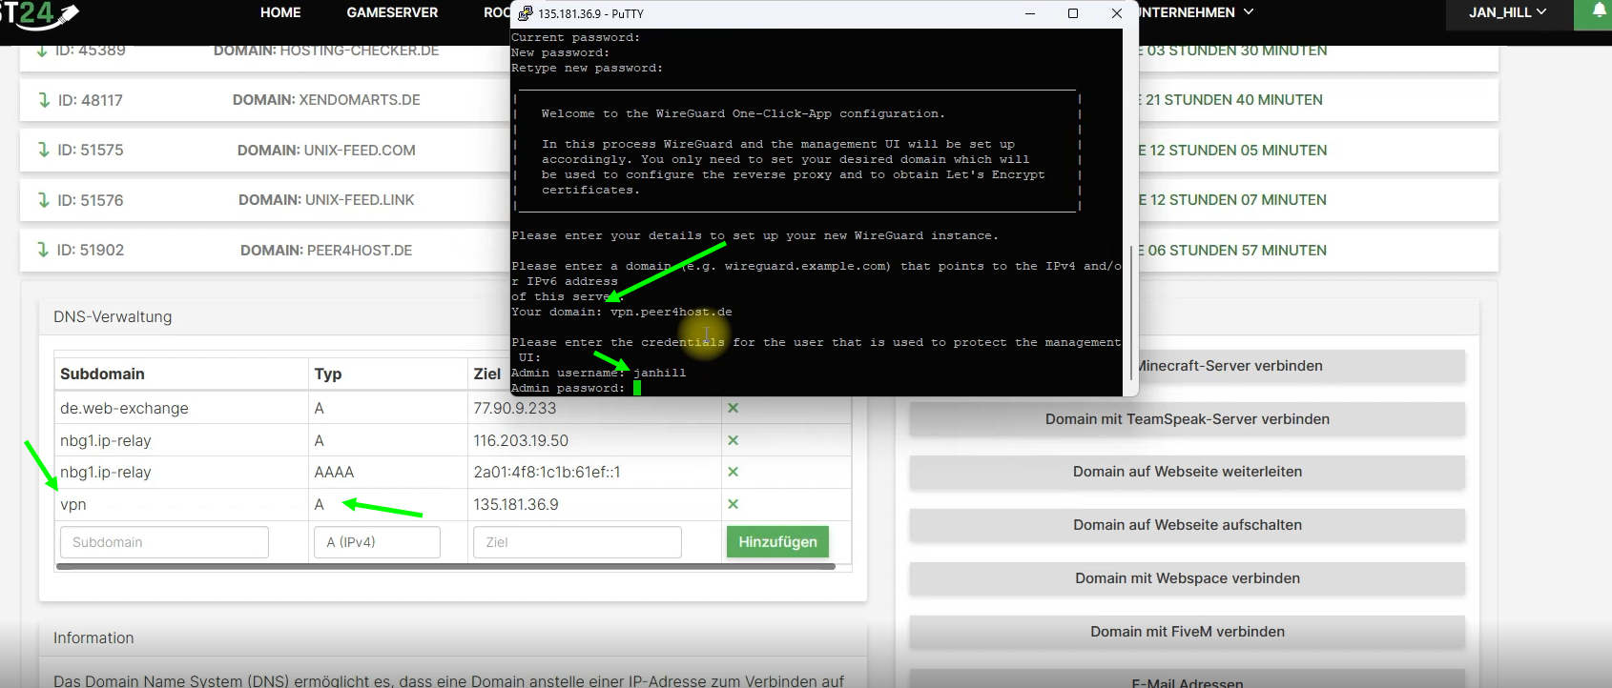Click the DNS table horizontal scrollbar

(x=445, y=567)
